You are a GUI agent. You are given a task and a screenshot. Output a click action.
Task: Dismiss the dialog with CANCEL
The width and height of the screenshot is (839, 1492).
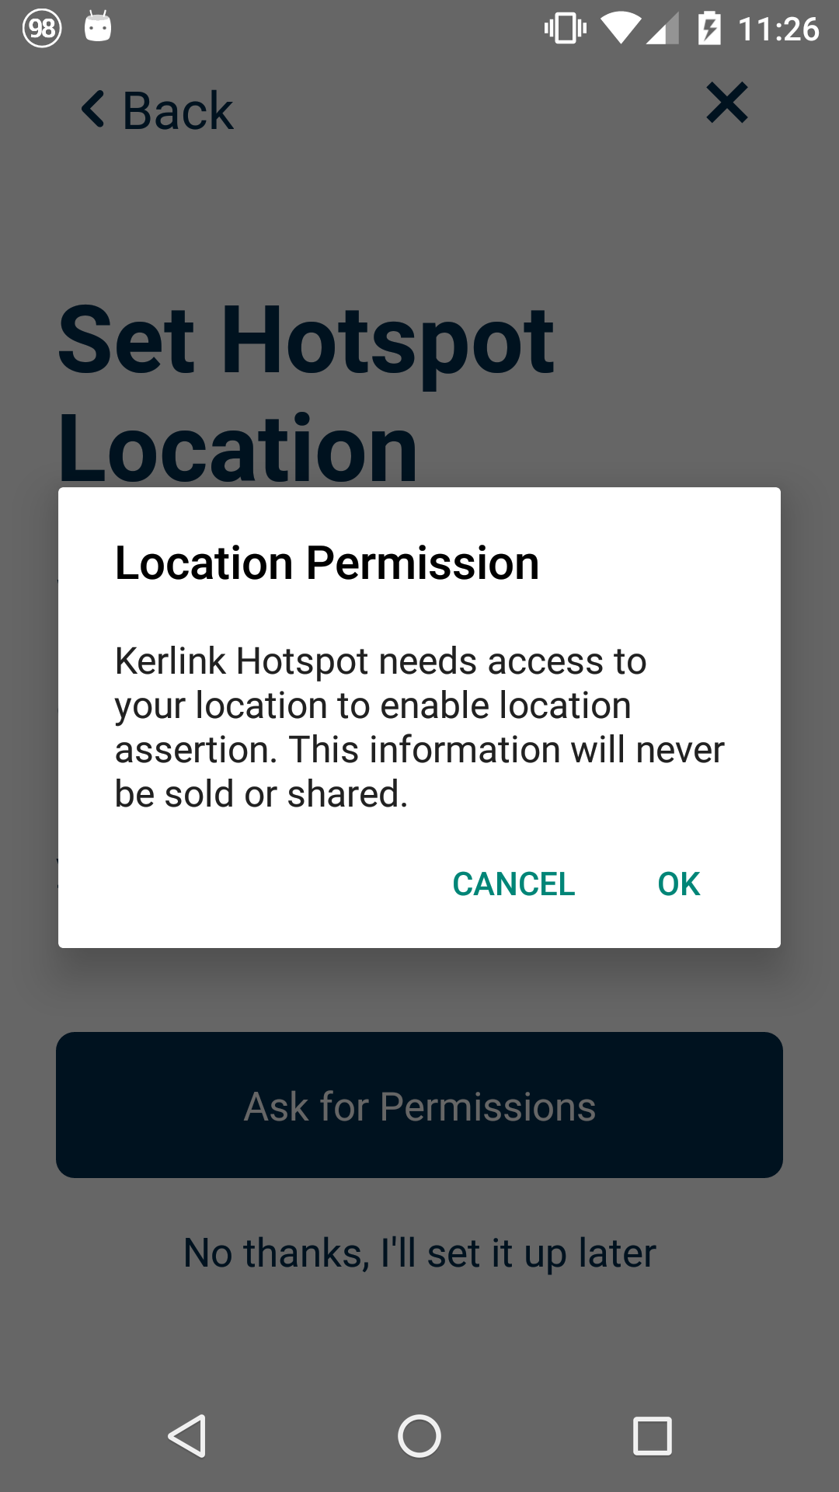tap(513, 884)
